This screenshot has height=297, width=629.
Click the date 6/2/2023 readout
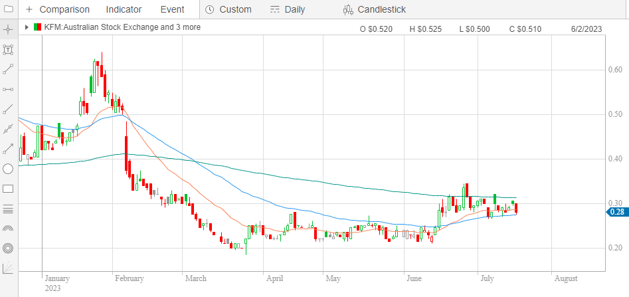[587, 29]
